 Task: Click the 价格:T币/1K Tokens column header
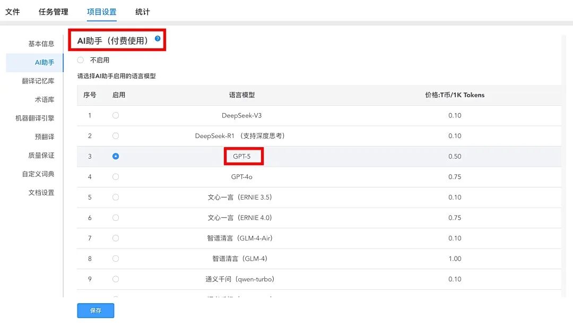point(455,95)
